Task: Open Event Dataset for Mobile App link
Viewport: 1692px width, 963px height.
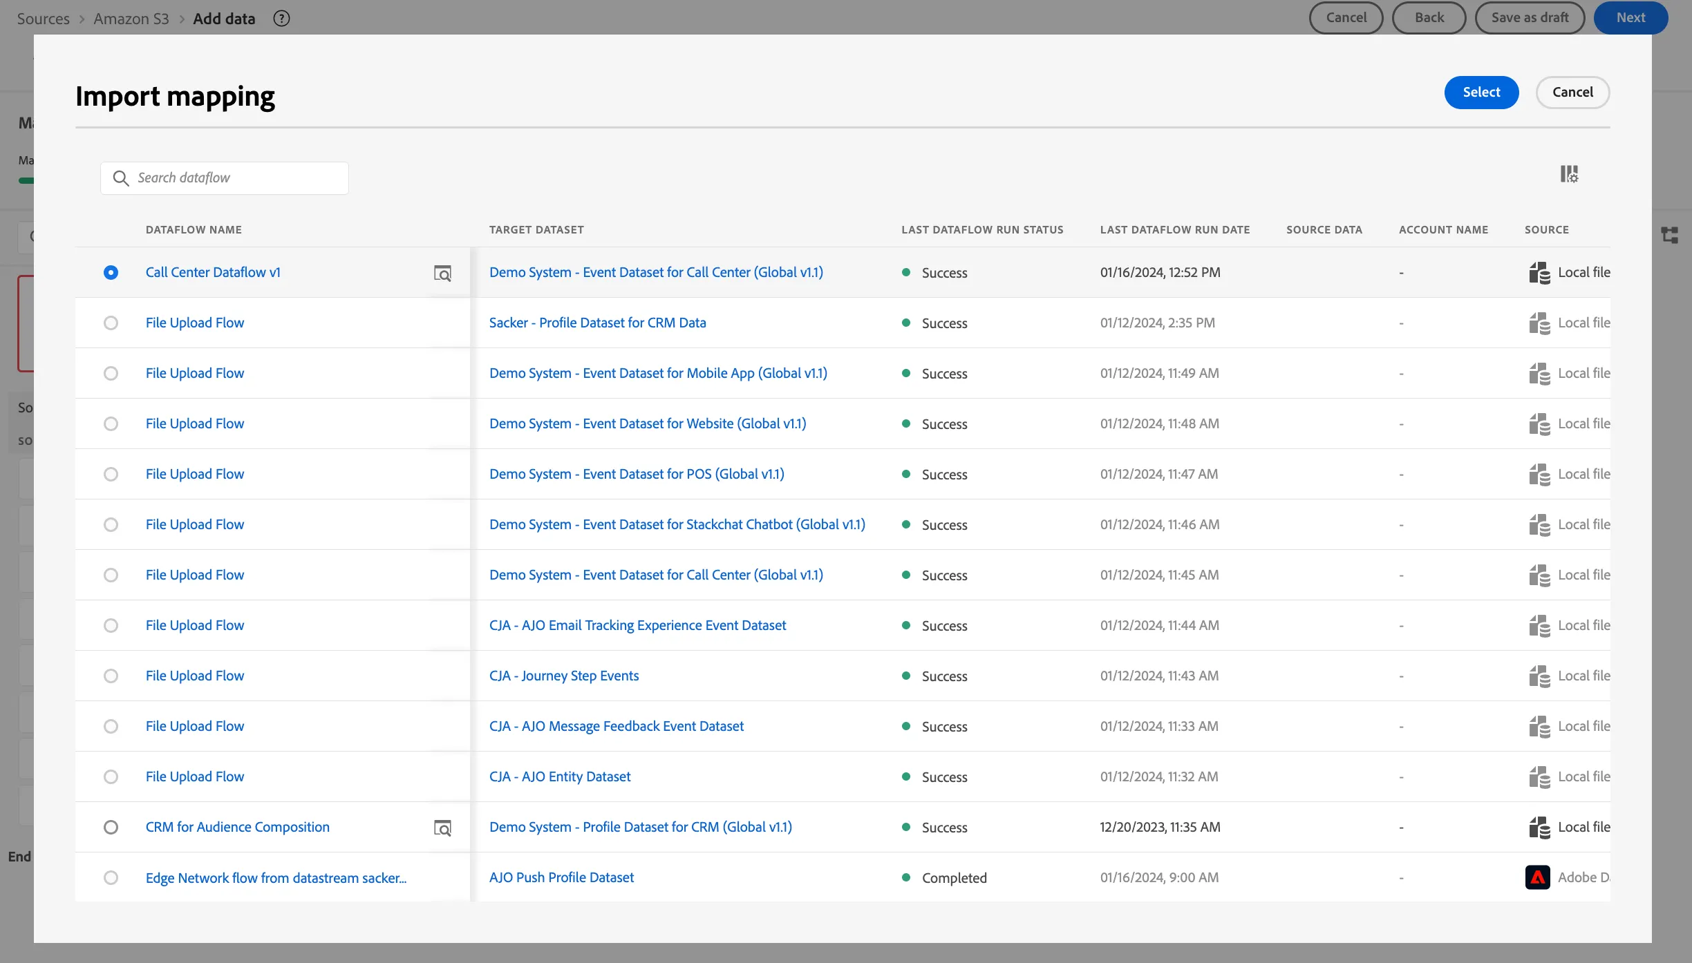Action: (658, 373)
